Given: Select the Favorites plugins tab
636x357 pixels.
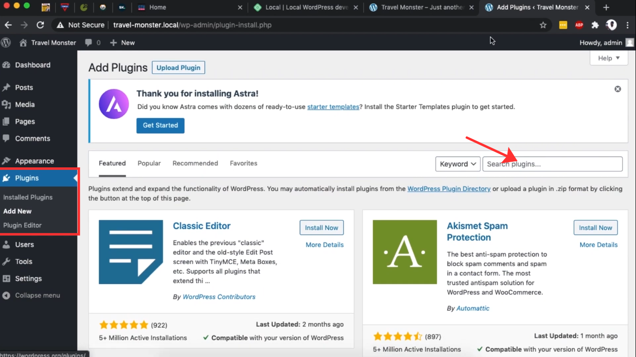Looking at the screenshot, I should pos(244,163).
